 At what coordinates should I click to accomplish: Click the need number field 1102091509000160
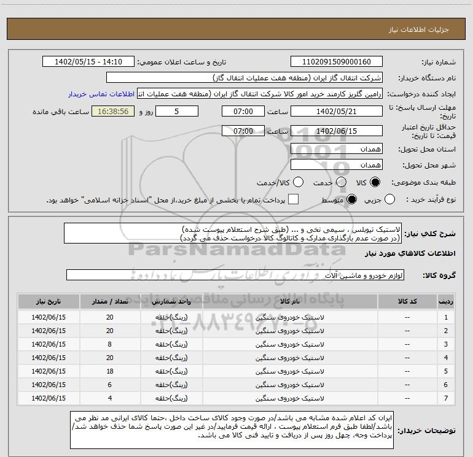click(337, 62)
